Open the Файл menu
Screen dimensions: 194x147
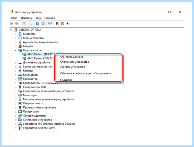(14, 18)
